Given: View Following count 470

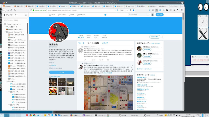Looking at the screenshot, I should (88, 37).
